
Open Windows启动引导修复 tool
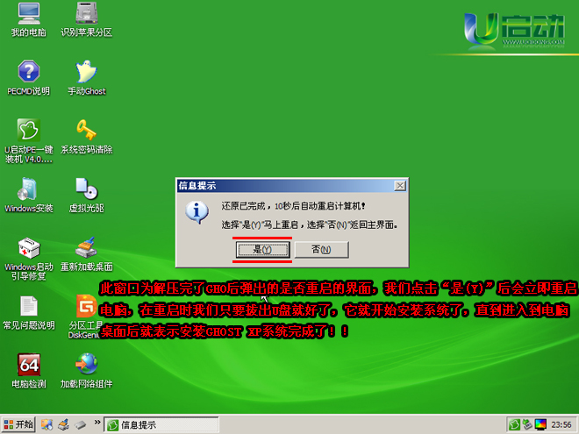(x=29, y=248)
